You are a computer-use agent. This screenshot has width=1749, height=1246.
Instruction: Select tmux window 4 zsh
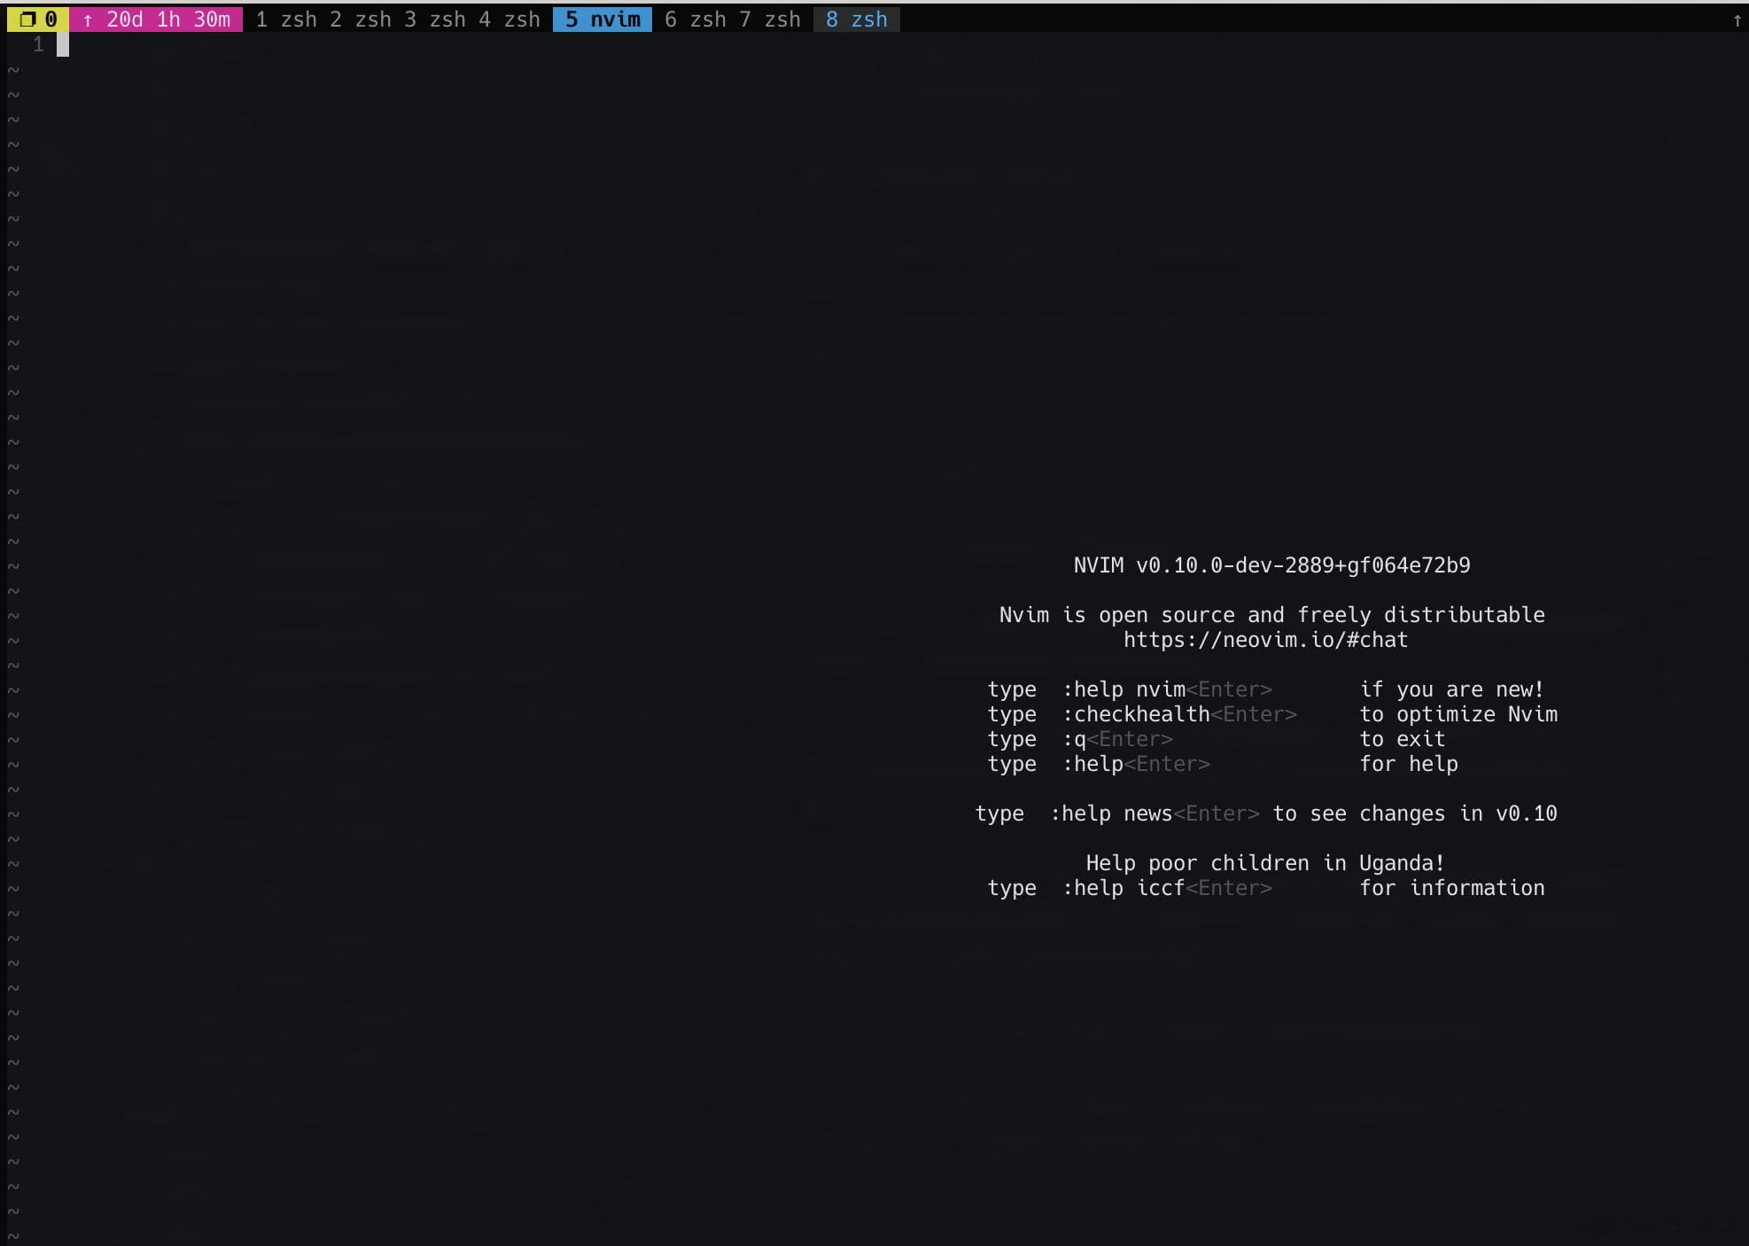coord(509,19)
